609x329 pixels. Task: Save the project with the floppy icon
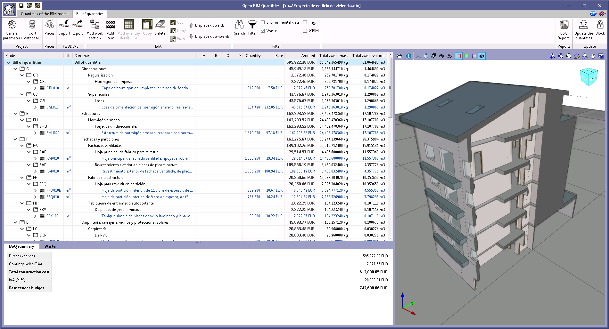pos(21,6)
